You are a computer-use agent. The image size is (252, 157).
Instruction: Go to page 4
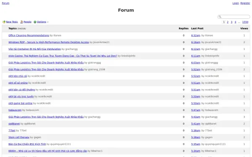tap(235, 22)
